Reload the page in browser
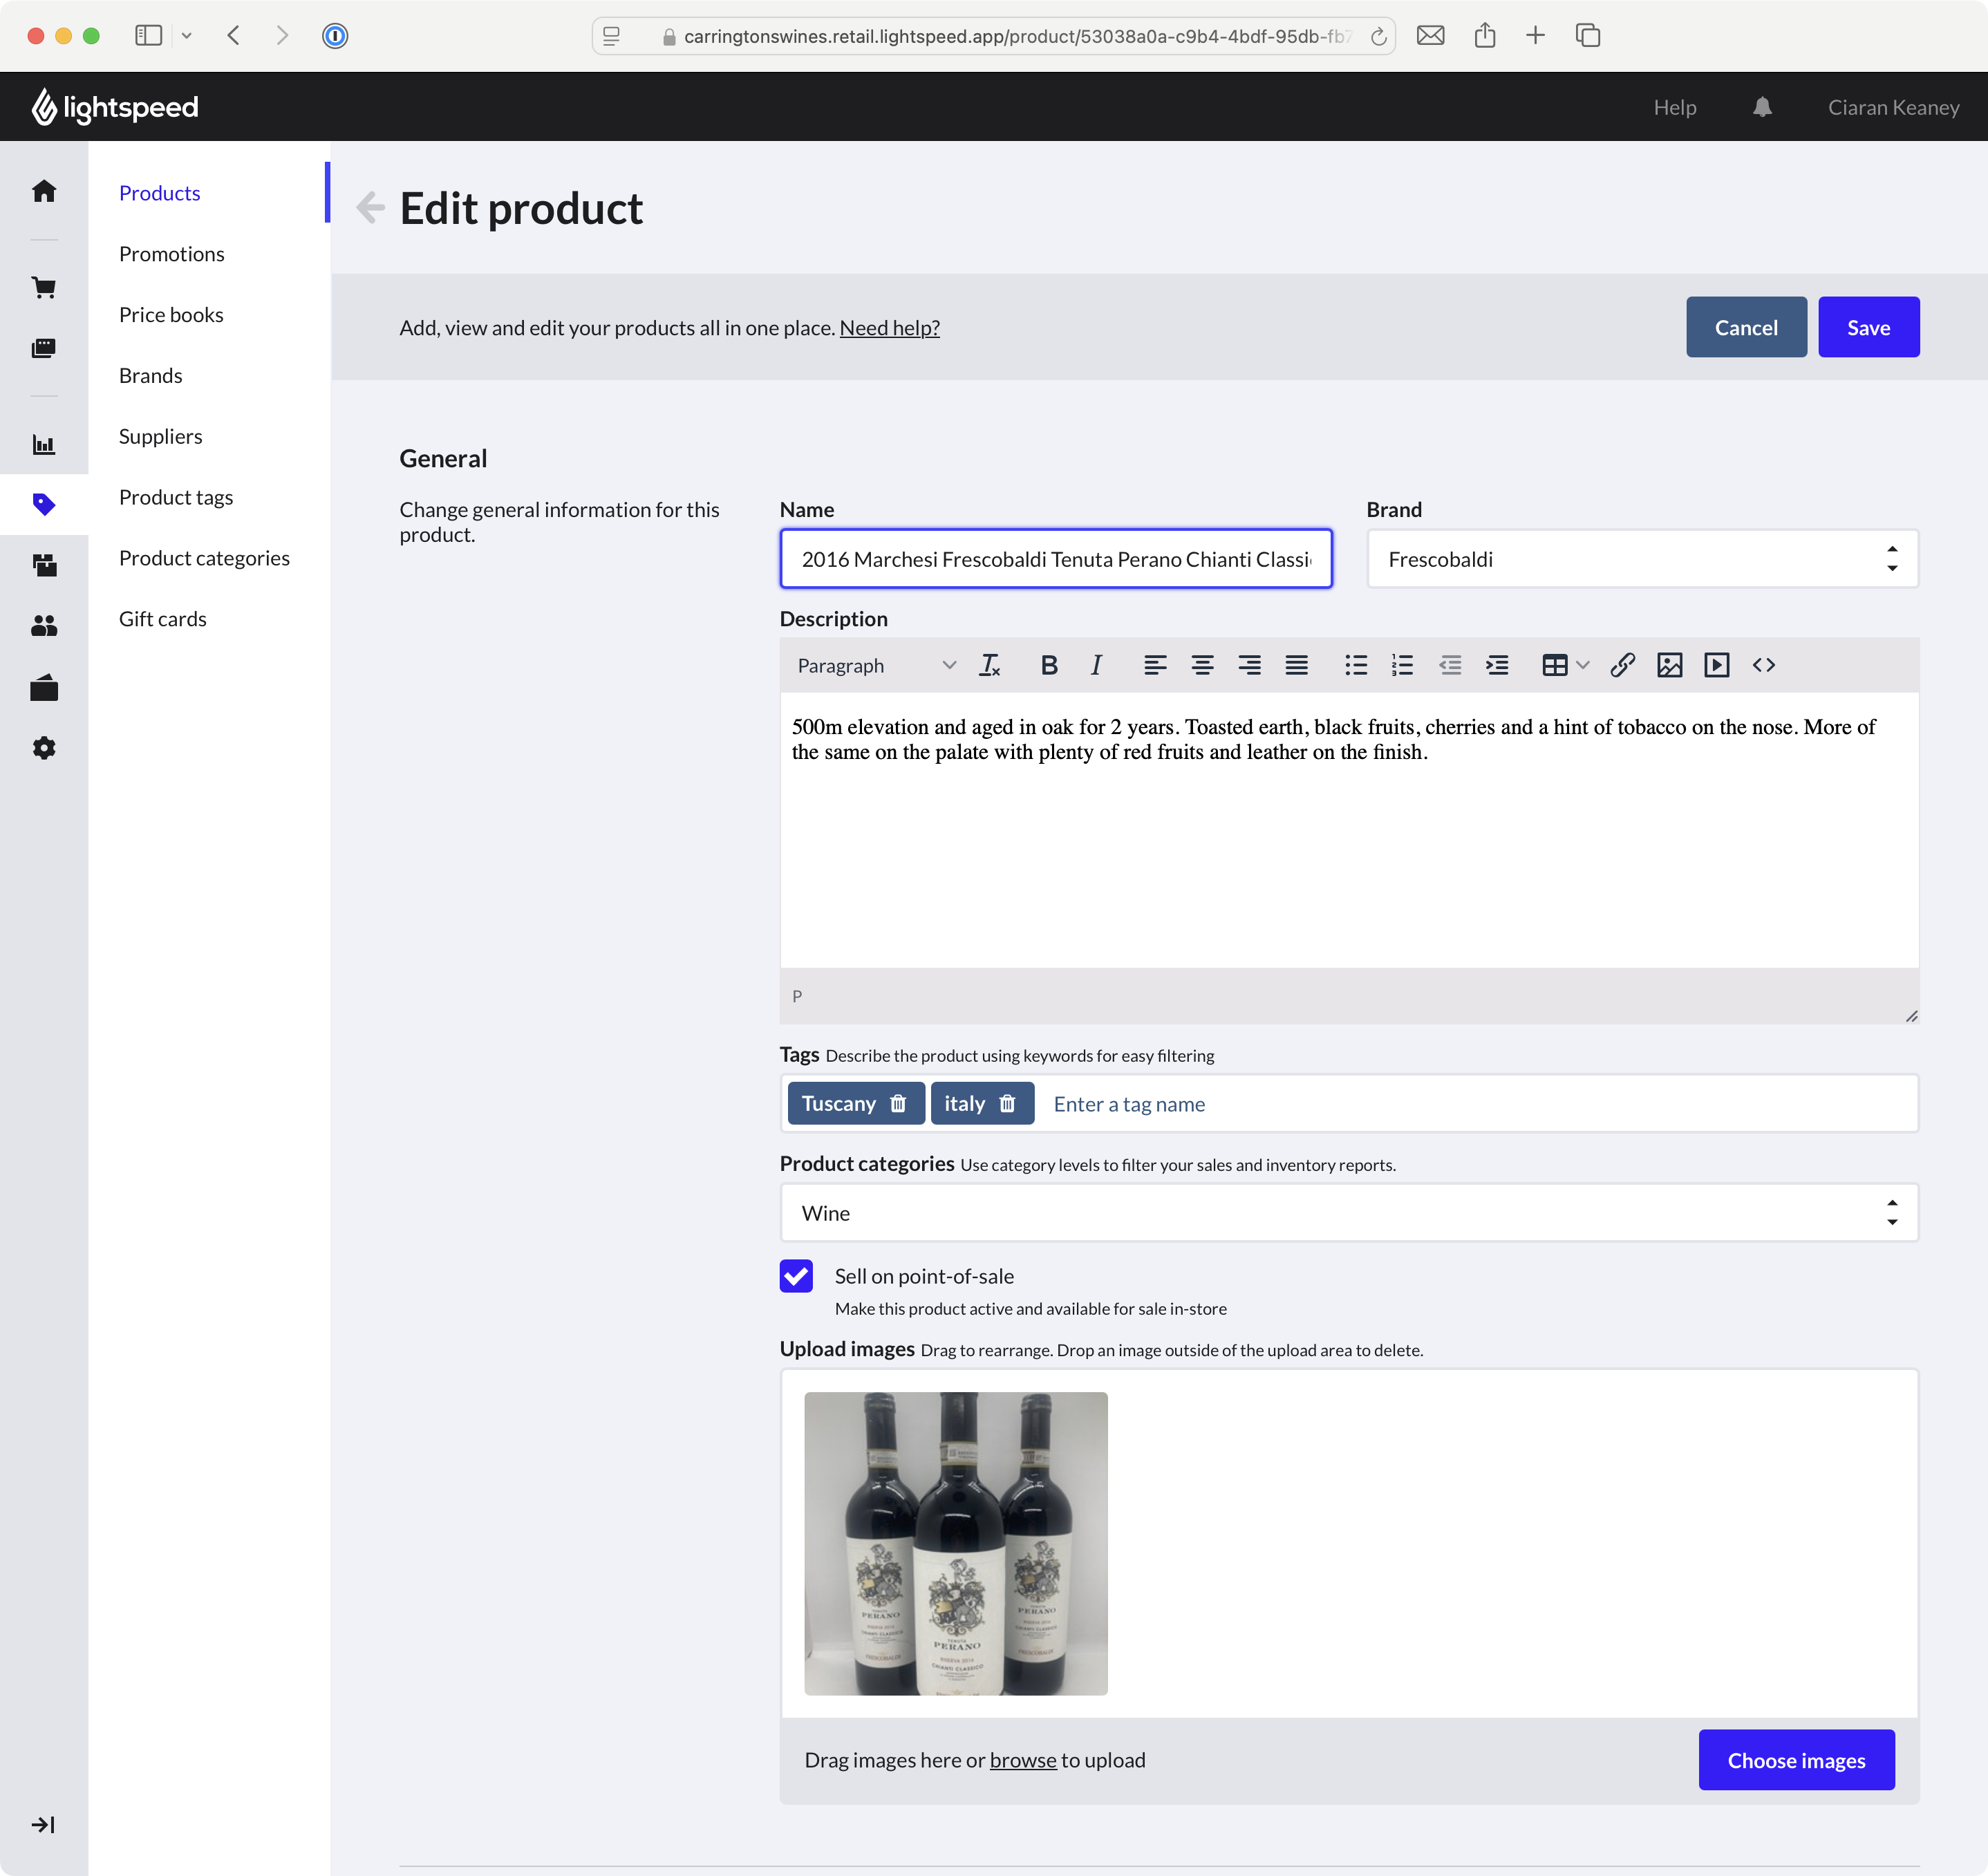 tap(1378, 36)
